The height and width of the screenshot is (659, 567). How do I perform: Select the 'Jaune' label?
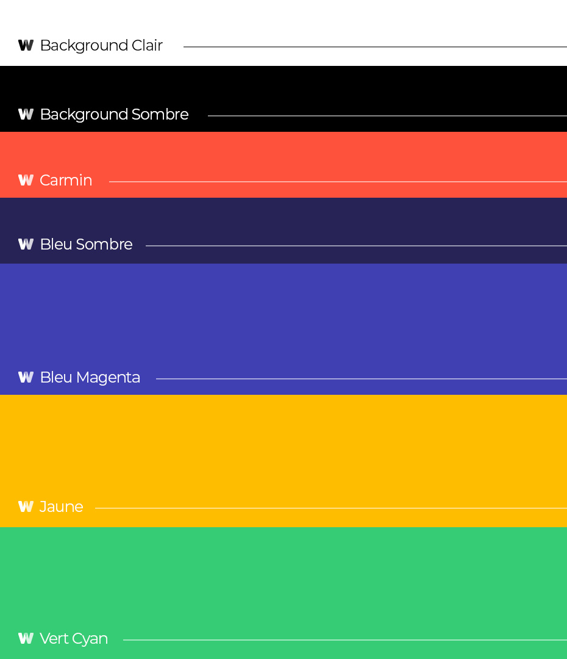62,507
